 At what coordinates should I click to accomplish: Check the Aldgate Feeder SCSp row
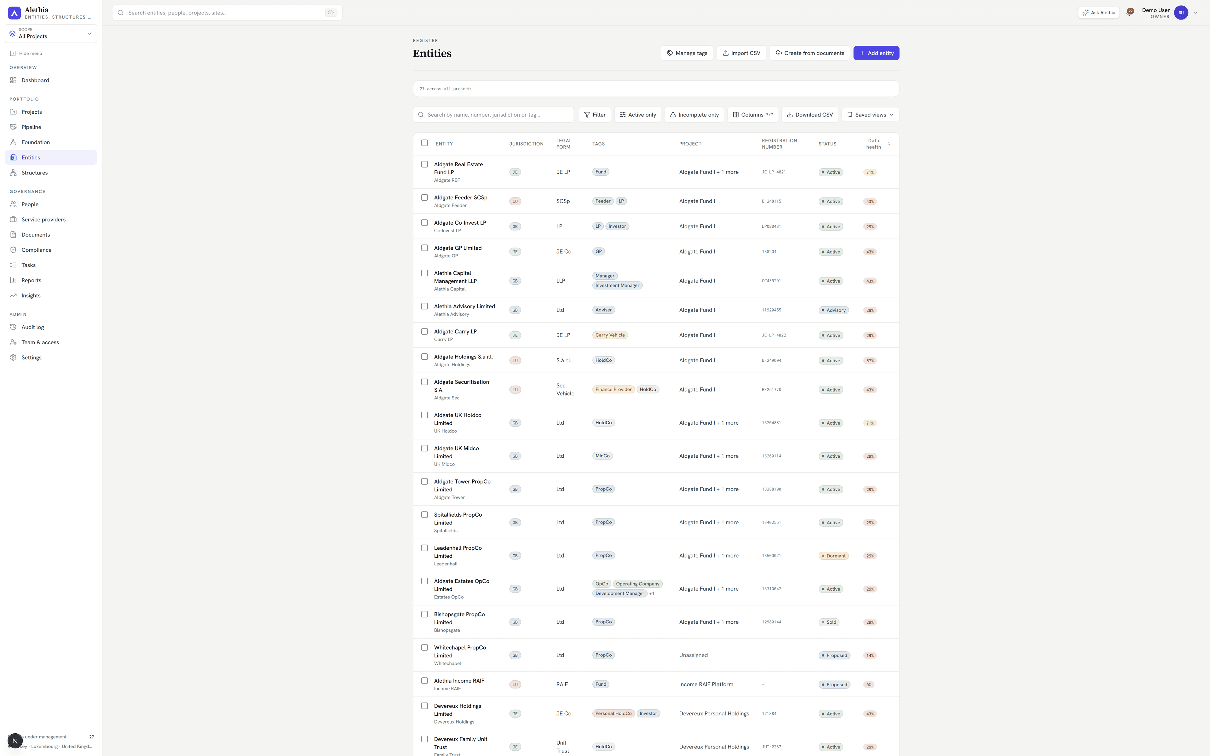[x=424, y=198]
